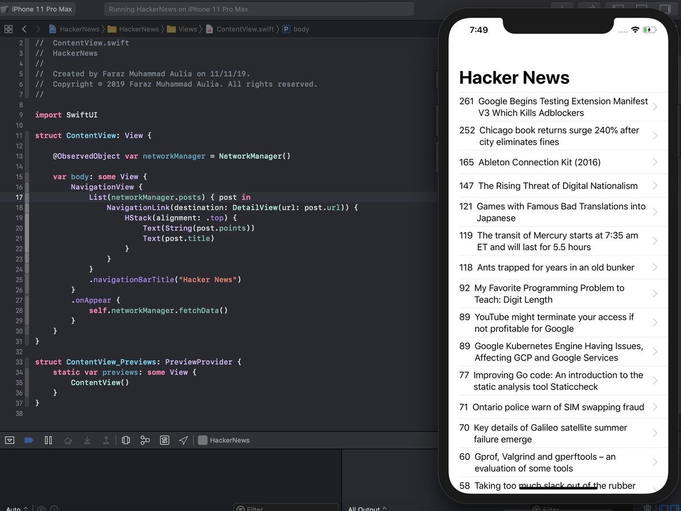Click chevron on Google Kubernetes Engine row
Image resolution: width=681 pixels, height=511 pixels.
pyautogui.click(x=655, y=351)
